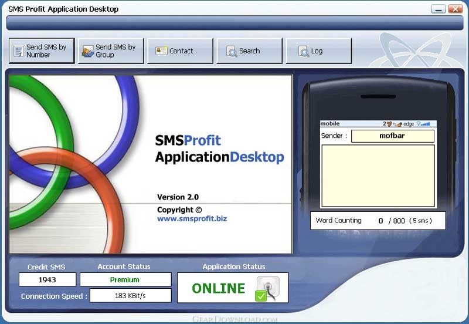This screenshot has width=469, height=324.
Task: Click the Sender : label
Action: pyautogui.click(x=334, y=136)
